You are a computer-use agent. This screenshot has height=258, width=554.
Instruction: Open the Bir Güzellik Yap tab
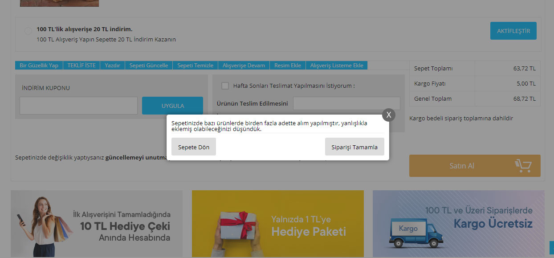click(x=39, y=65)
